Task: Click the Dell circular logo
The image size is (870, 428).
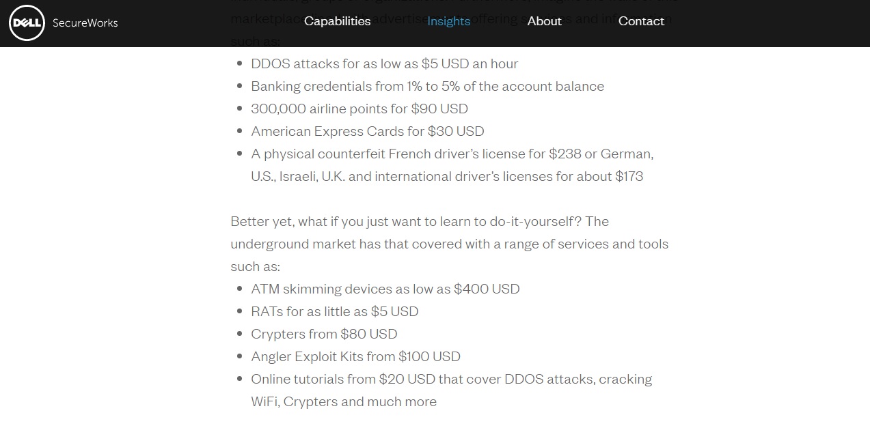Action: point(27,23)
